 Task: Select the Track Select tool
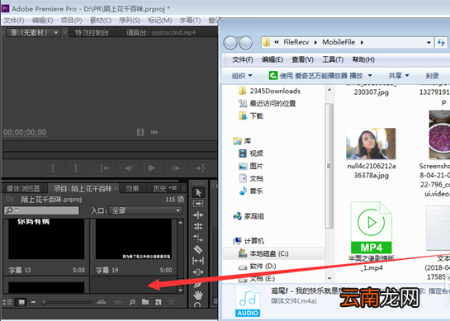click(x=198, y=204)
